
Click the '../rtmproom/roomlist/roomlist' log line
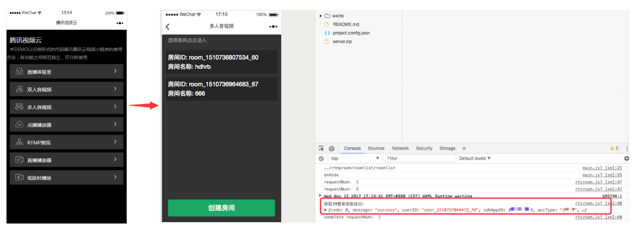pyautogui.click(x=360, y=168)
